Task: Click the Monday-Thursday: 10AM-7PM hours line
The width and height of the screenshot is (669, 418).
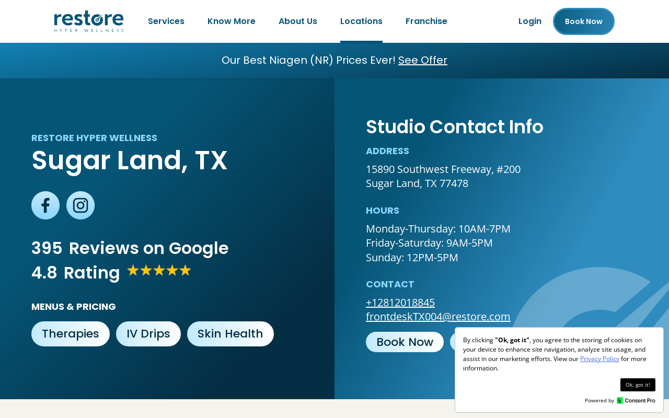Action: (x=438, y=229)
